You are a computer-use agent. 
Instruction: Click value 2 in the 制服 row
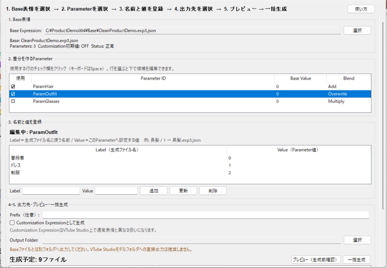229,173
